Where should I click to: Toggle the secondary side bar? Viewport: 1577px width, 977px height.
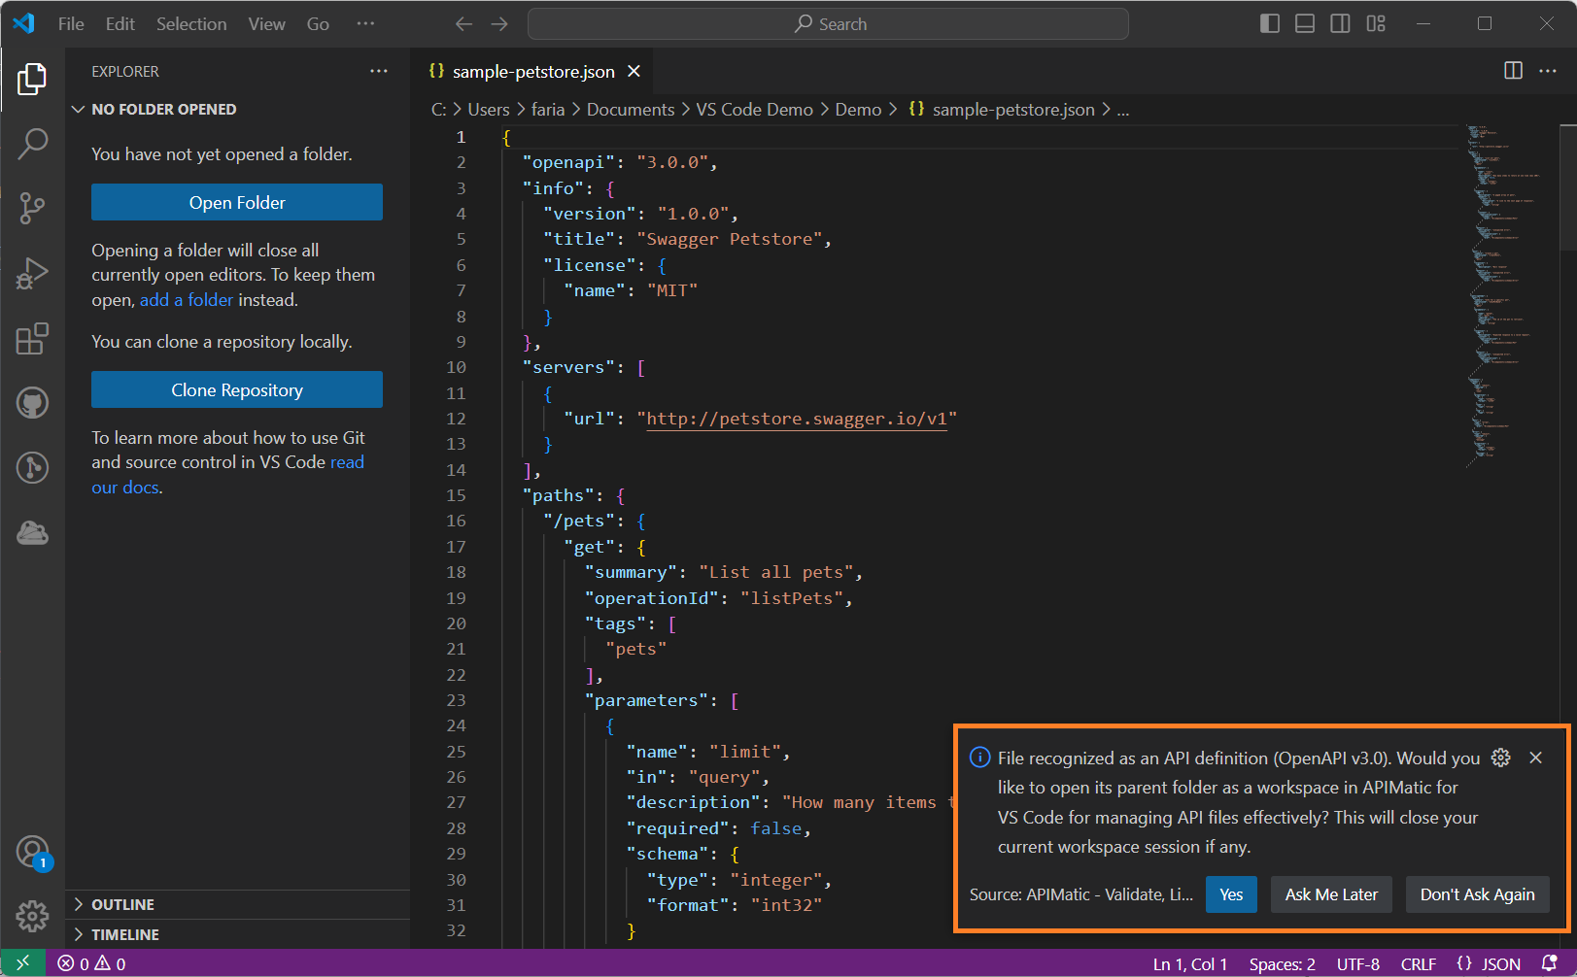coord(1340,23)
